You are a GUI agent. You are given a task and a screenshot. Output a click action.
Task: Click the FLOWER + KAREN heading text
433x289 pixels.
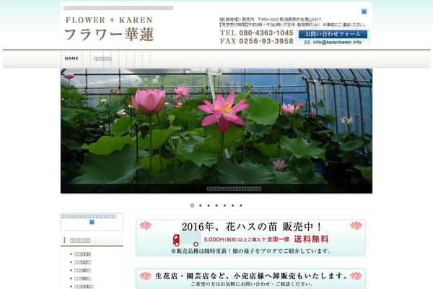coord(109,20)
